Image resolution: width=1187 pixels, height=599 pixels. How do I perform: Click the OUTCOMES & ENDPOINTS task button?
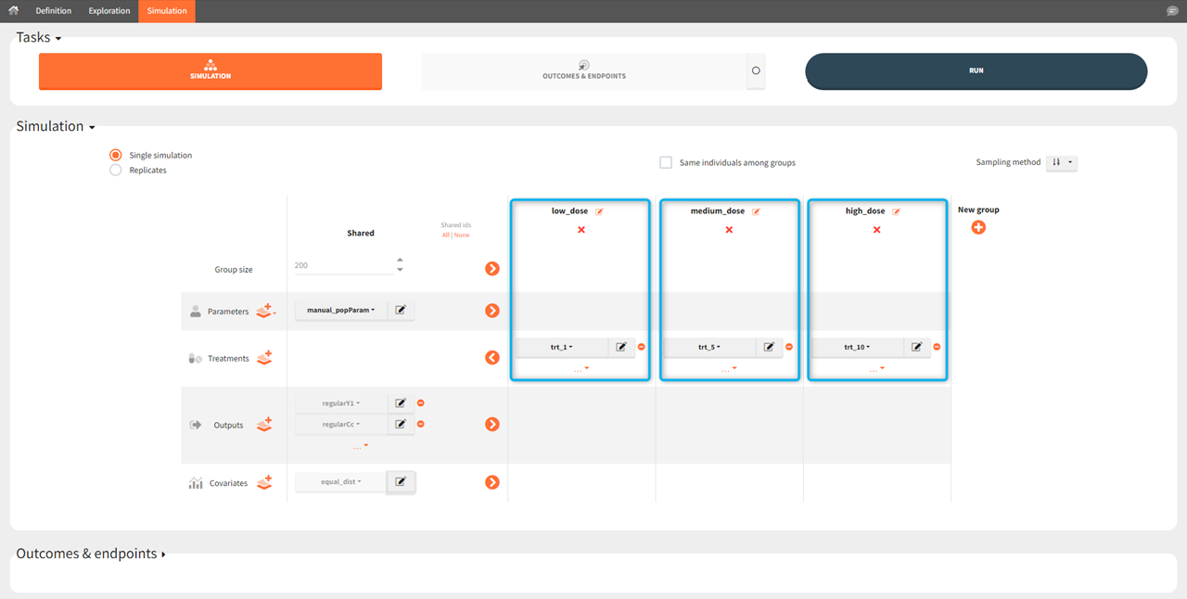click(x=583, y=71)
